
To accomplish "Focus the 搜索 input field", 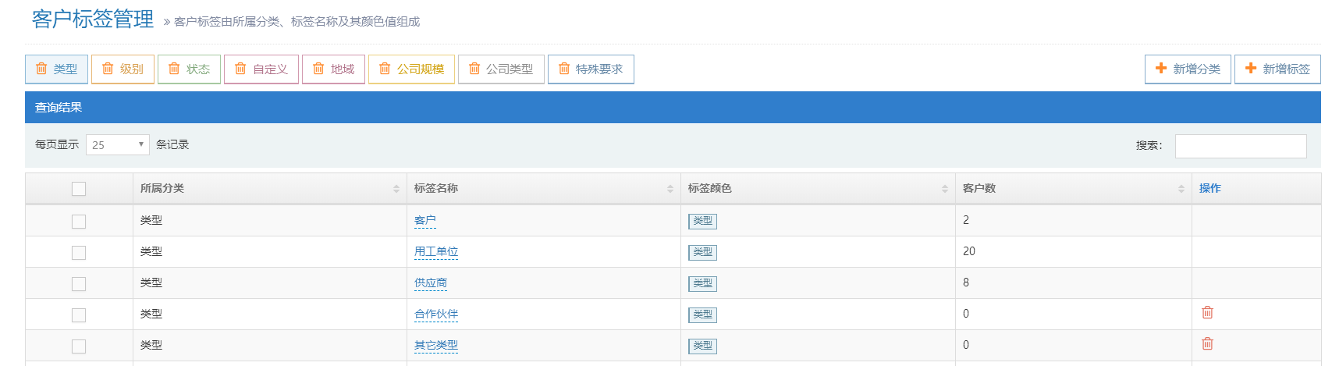I will point(1240,146).
